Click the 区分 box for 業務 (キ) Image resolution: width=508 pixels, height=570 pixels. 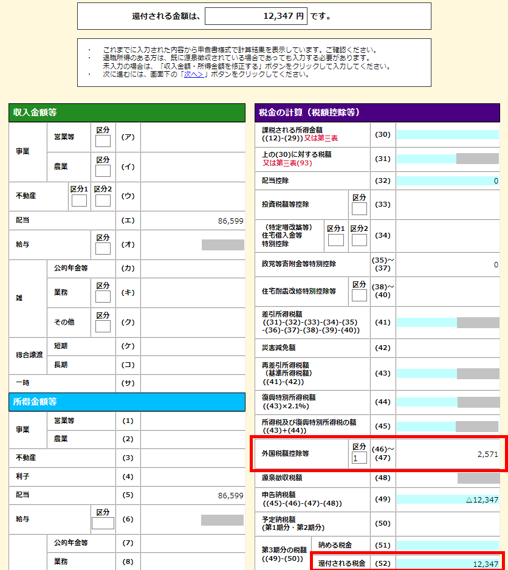pos(103,297)
